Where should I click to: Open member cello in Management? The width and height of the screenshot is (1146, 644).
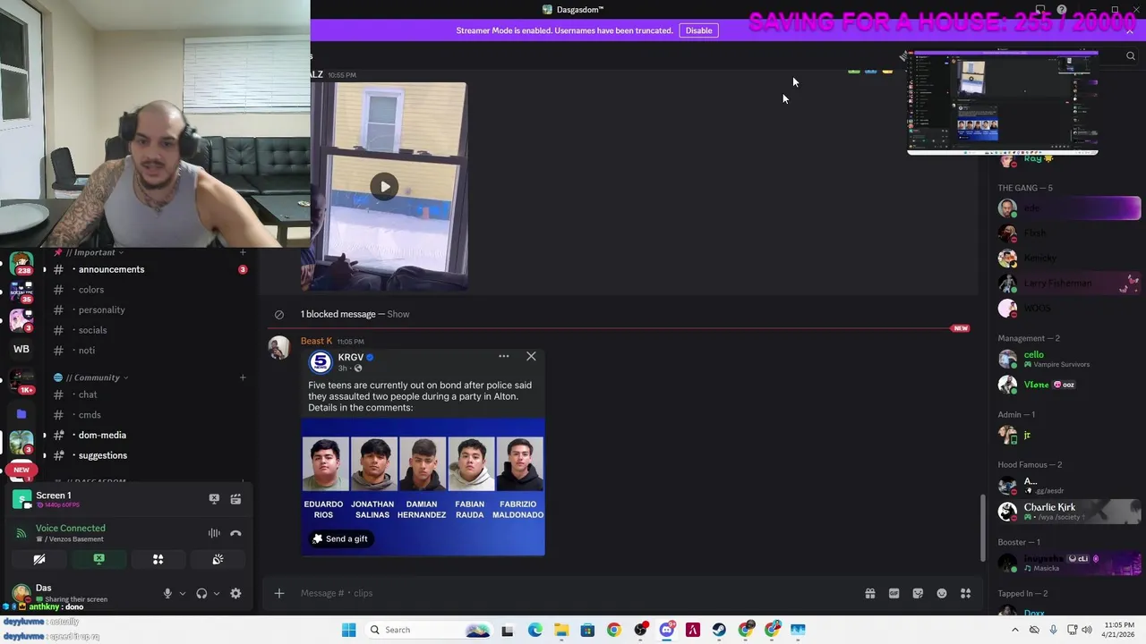[x=1070, y=359]
